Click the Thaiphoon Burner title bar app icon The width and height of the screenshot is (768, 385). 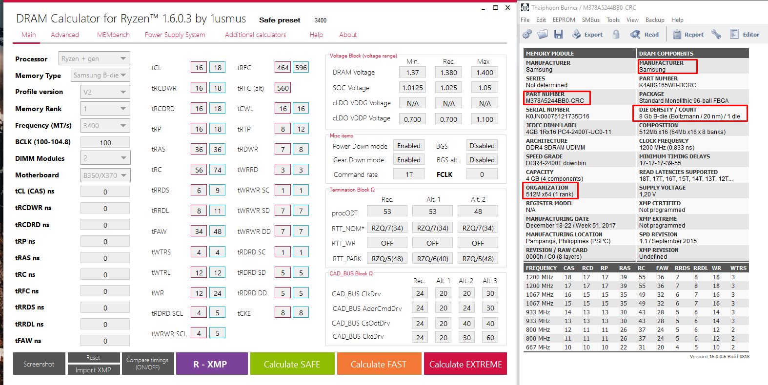point(525,7)
